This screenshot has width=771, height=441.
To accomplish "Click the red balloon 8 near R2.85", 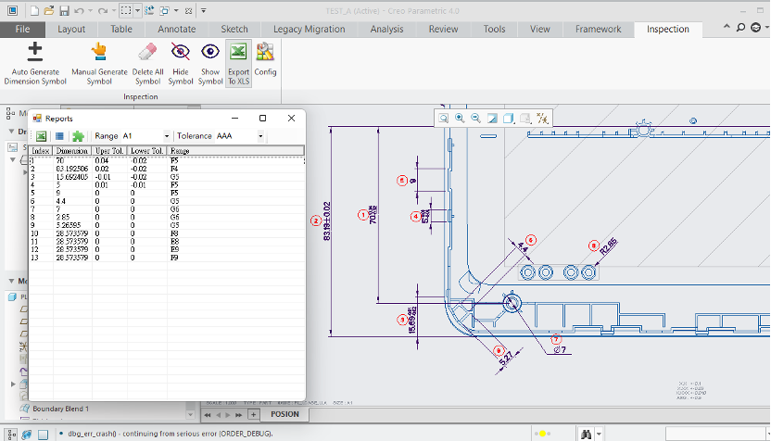I will click(594, 246).
